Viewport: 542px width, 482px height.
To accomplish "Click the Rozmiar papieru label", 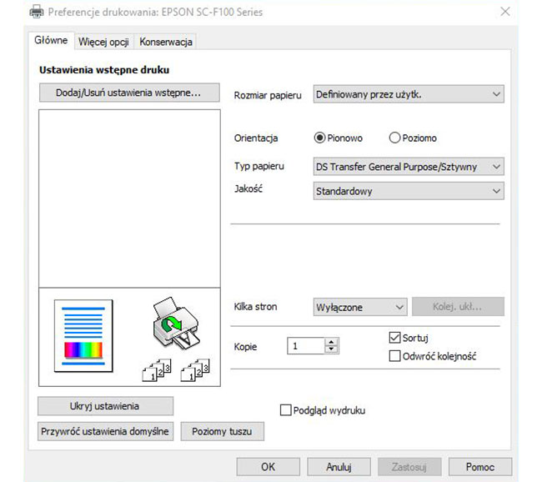I will pyautogui.click(x=268, y=95).
